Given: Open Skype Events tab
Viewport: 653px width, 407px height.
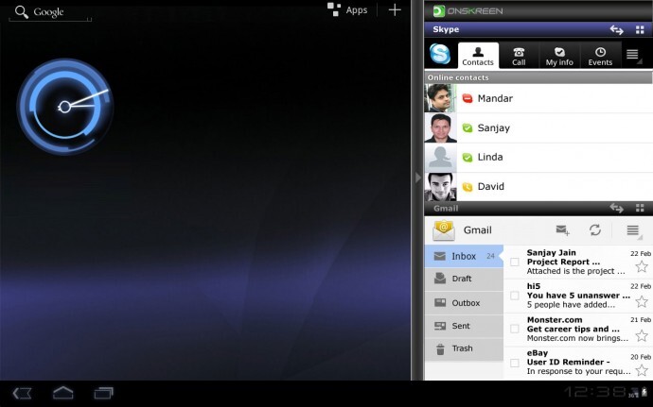Looking at the screenshot, I should [x=600, y=55].
